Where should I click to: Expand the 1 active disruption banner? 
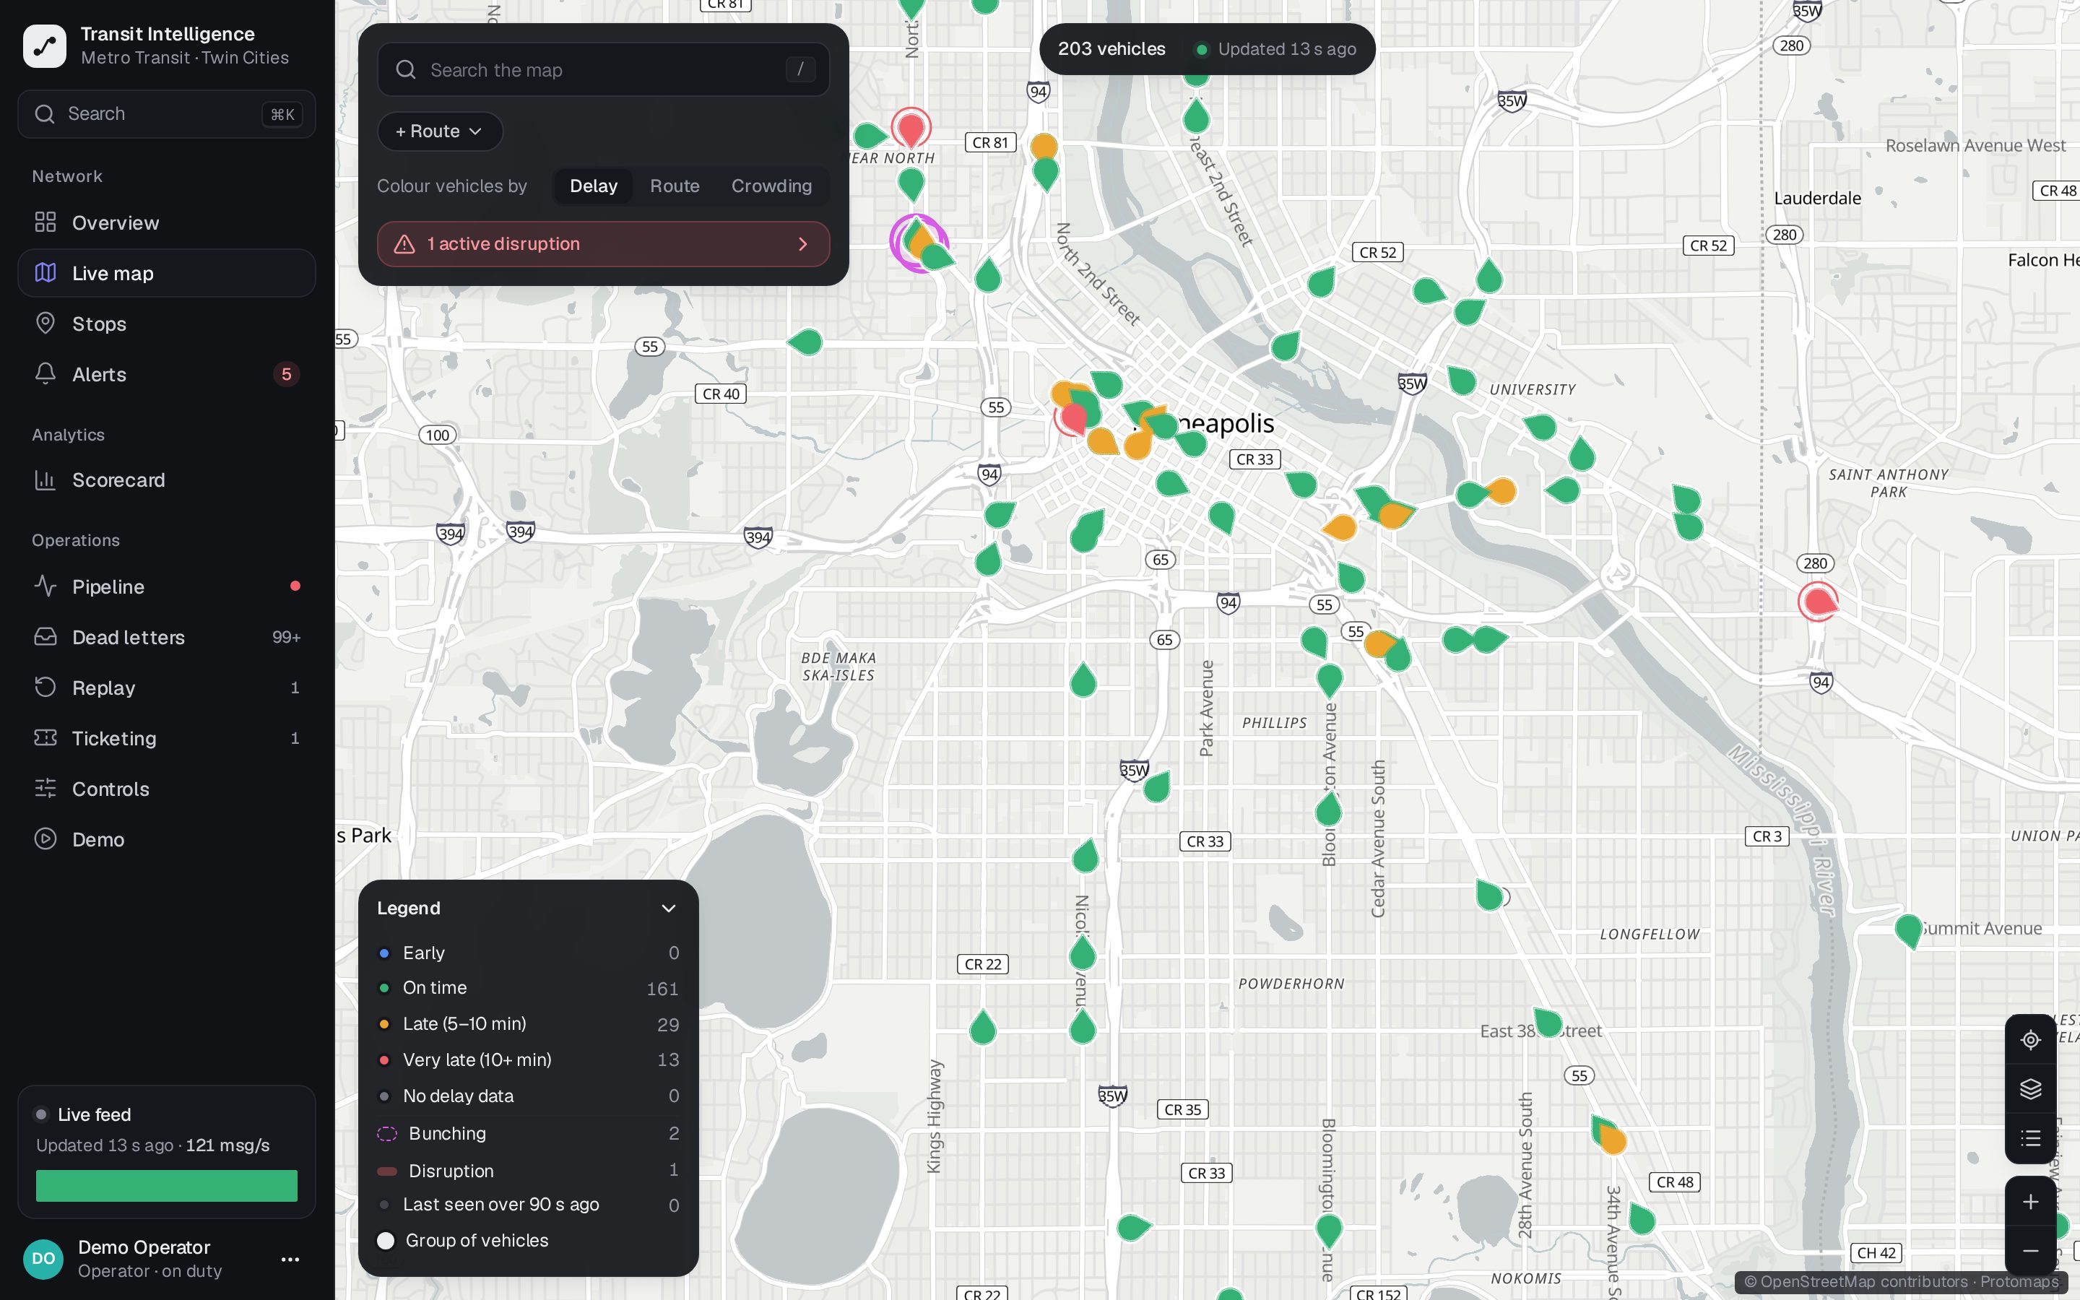click(x=603, y=244)
